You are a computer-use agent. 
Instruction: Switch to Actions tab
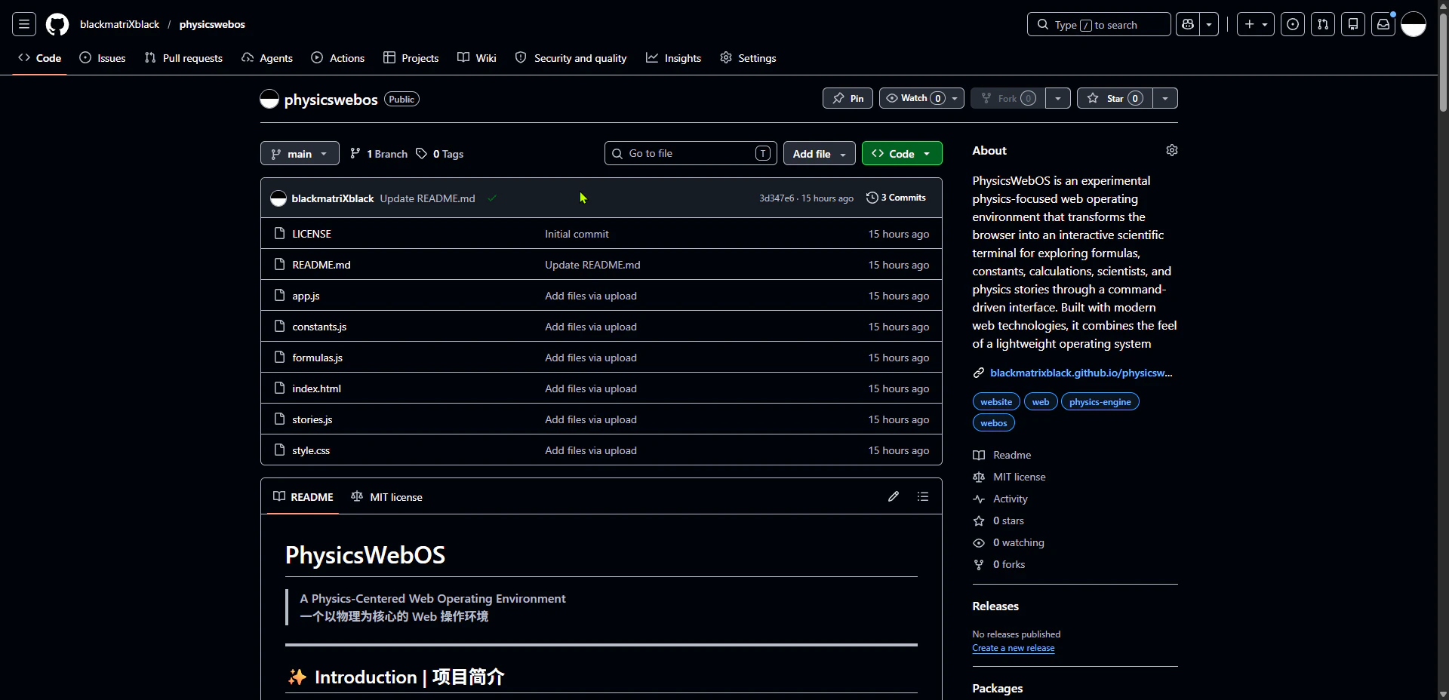tap(338, 58)
